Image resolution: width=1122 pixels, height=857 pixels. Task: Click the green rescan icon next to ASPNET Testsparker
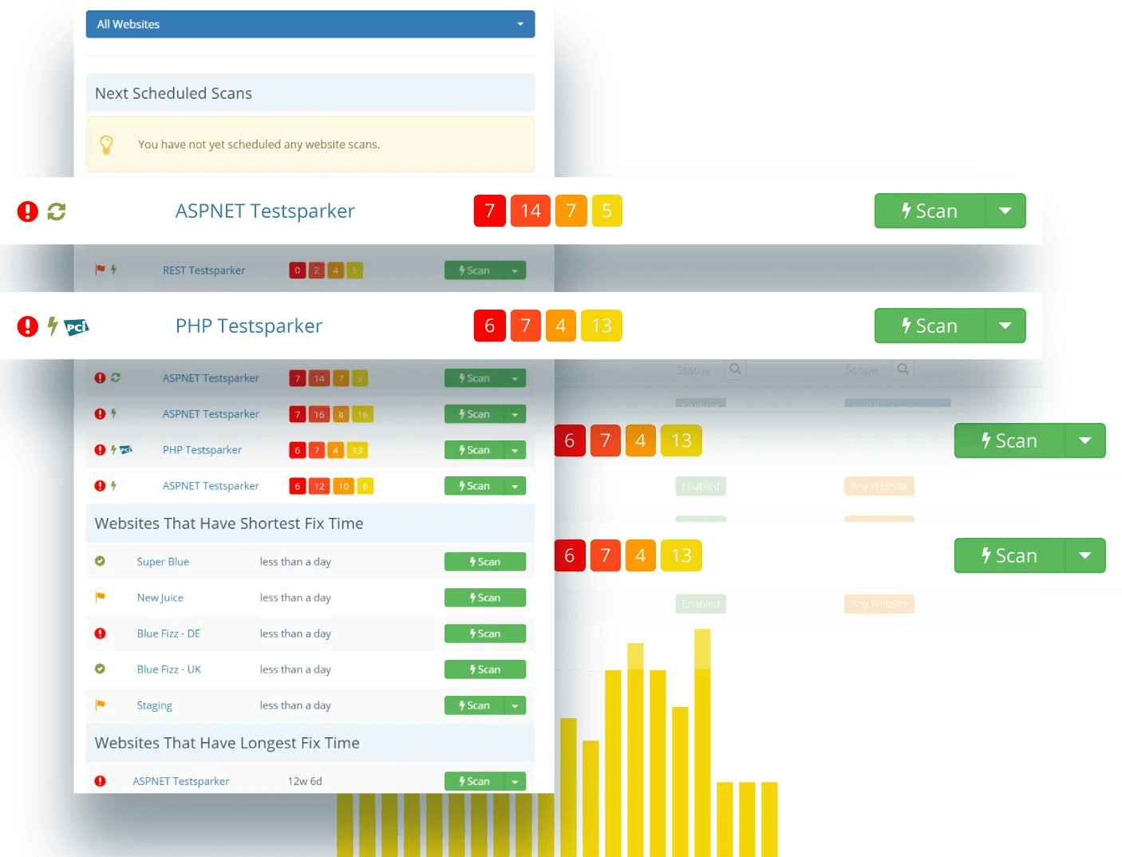click(56, 211)
